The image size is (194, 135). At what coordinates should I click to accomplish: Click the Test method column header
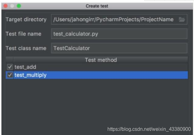pos(101,60)
